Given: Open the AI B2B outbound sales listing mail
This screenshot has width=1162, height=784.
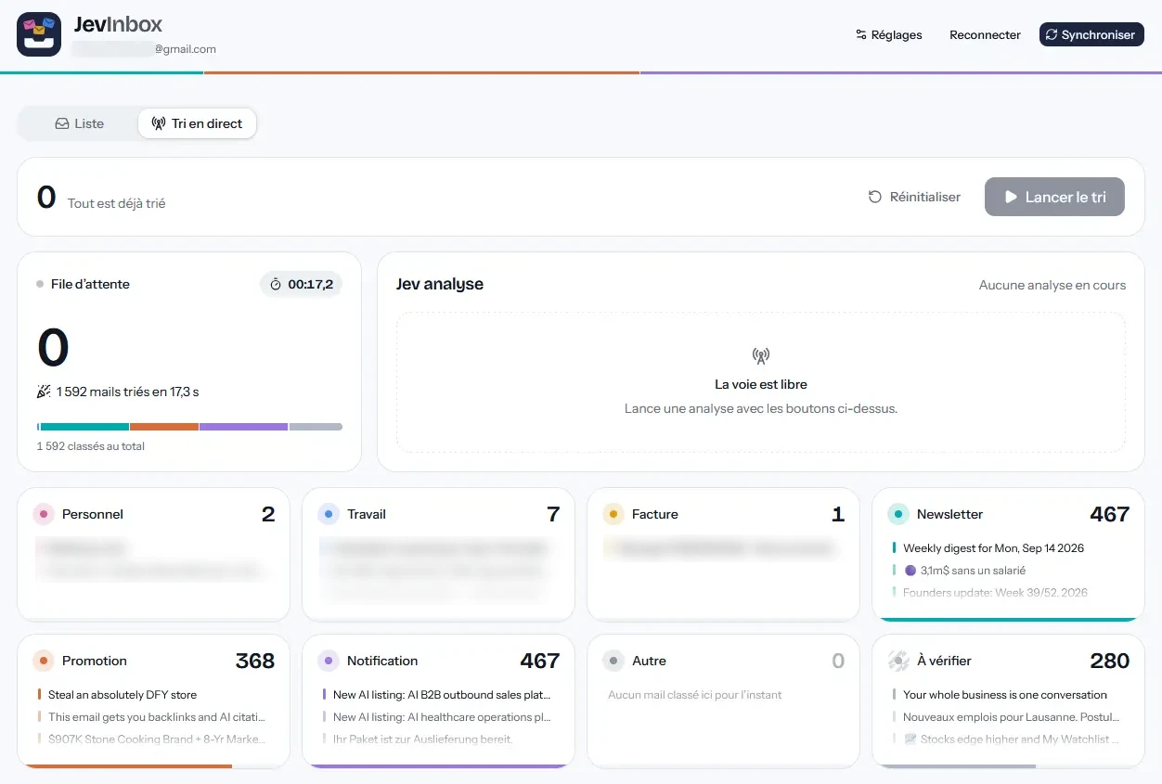Looking at the screenshot, I should point(441,695).
